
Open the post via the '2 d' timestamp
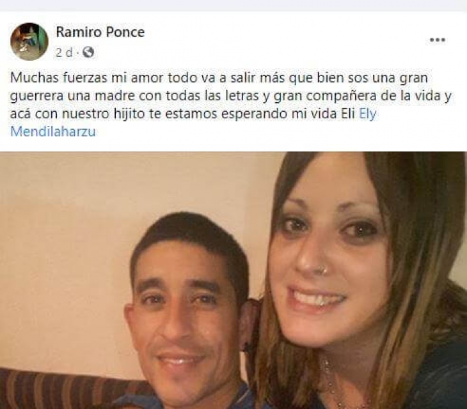point(64,52)
